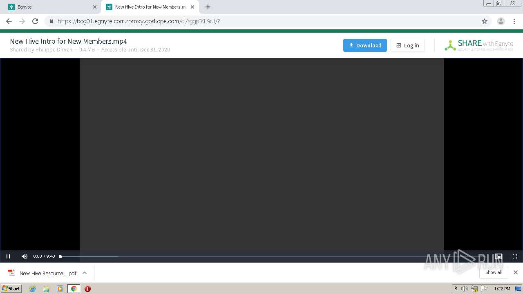Show hidden system tray icons
This screenshot has height=294, width=523.
456,289
